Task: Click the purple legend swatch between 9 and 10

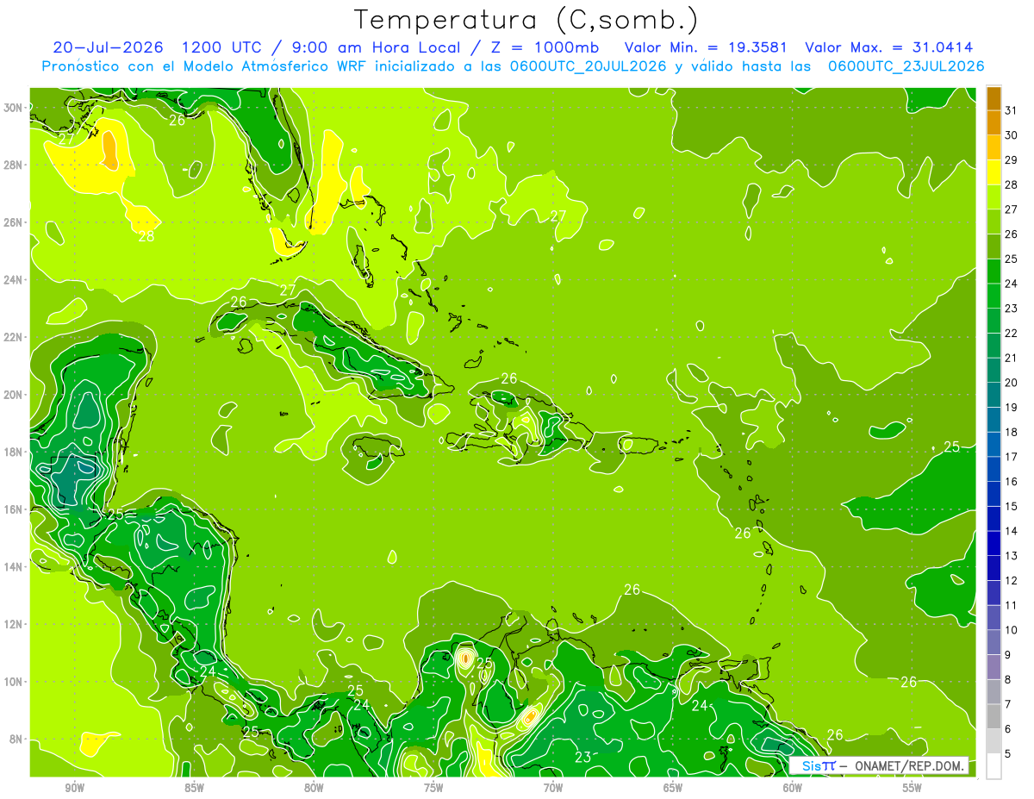Action: (x=994, y=642)
